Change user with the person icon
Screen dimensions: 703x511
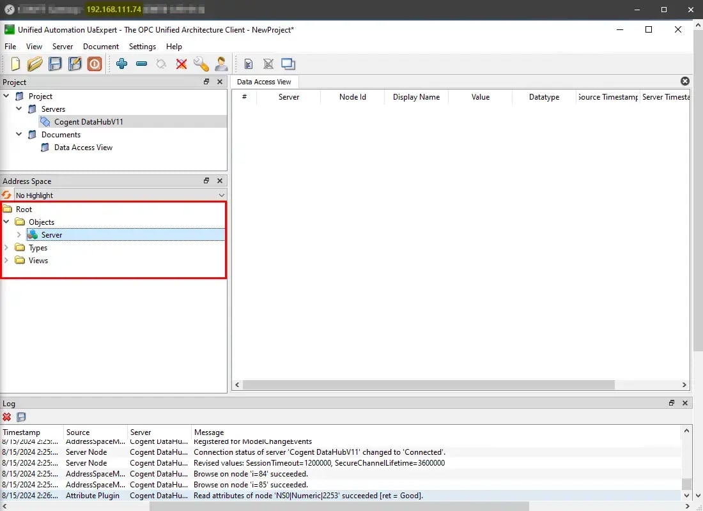(221, 64)
